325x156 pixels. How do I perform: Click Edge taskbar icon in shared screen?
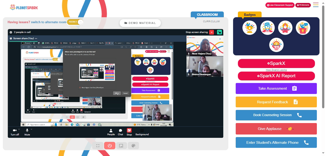tap(72, 125)
